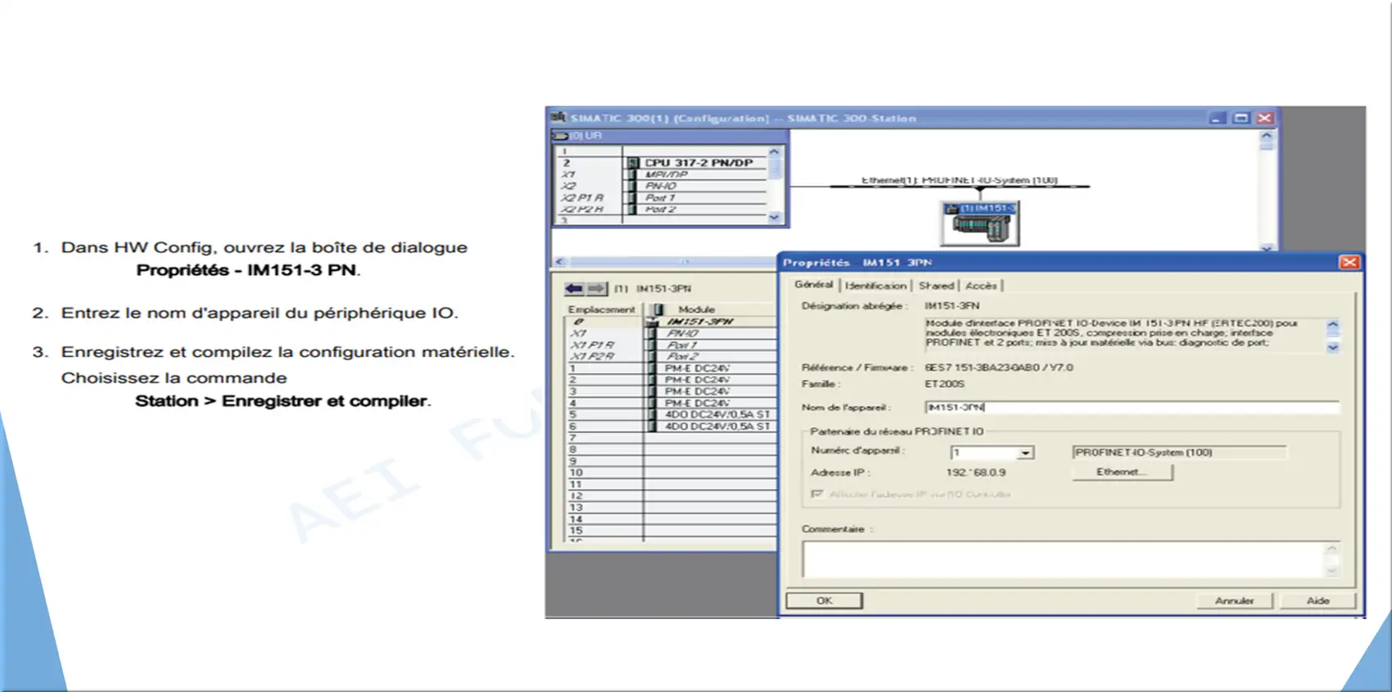Select the PN-IO row under the CPU in the UR rack
Screen dimensions: 1392x692
[x=662, y=186]
